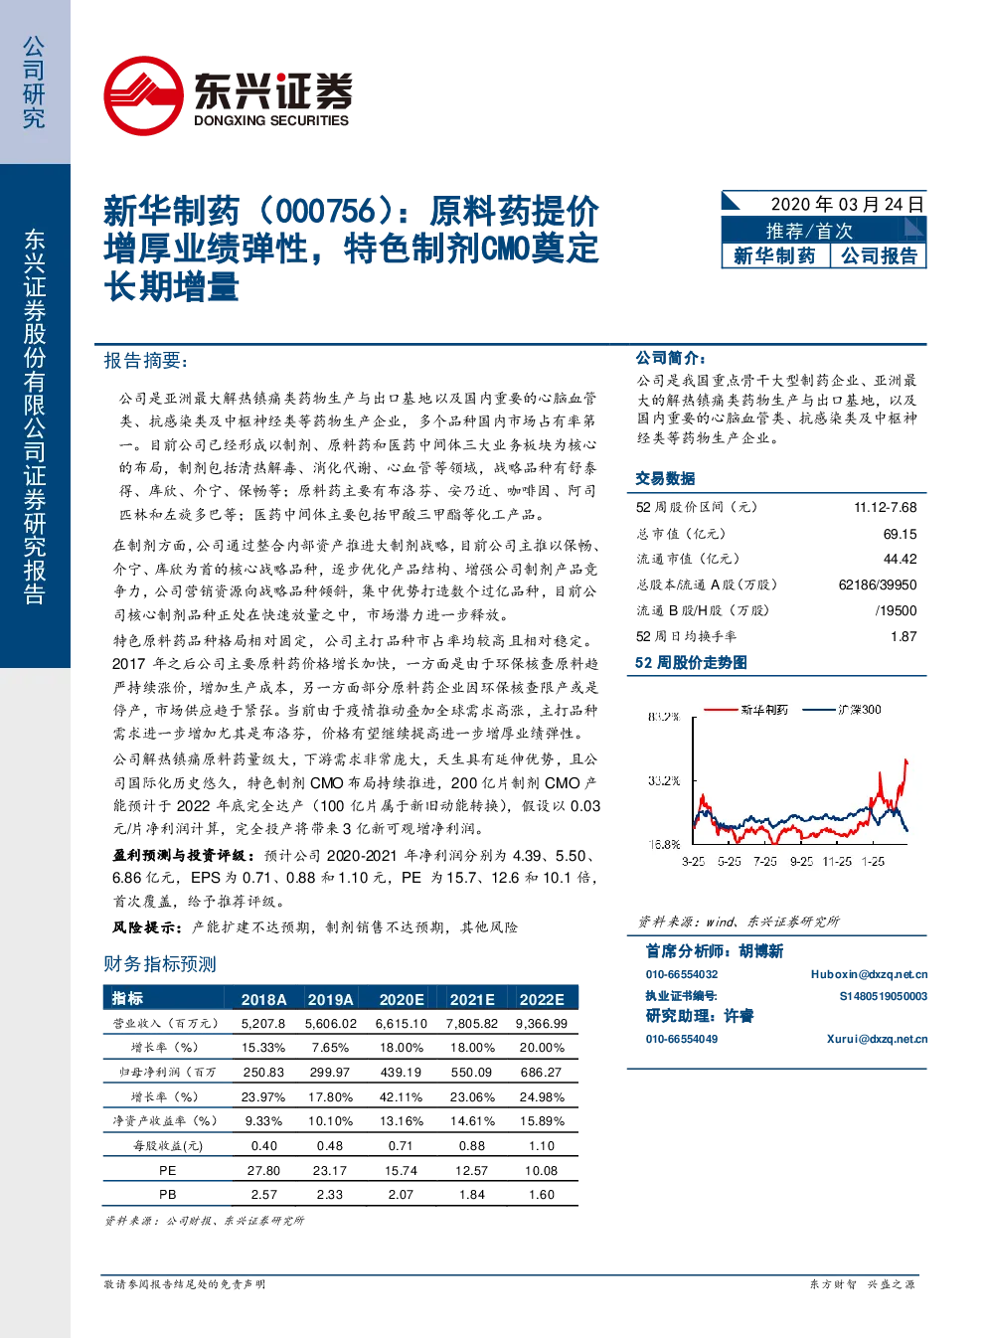
Task: Click the 公司研究 sidebar label
Action: tap(34, 83)
